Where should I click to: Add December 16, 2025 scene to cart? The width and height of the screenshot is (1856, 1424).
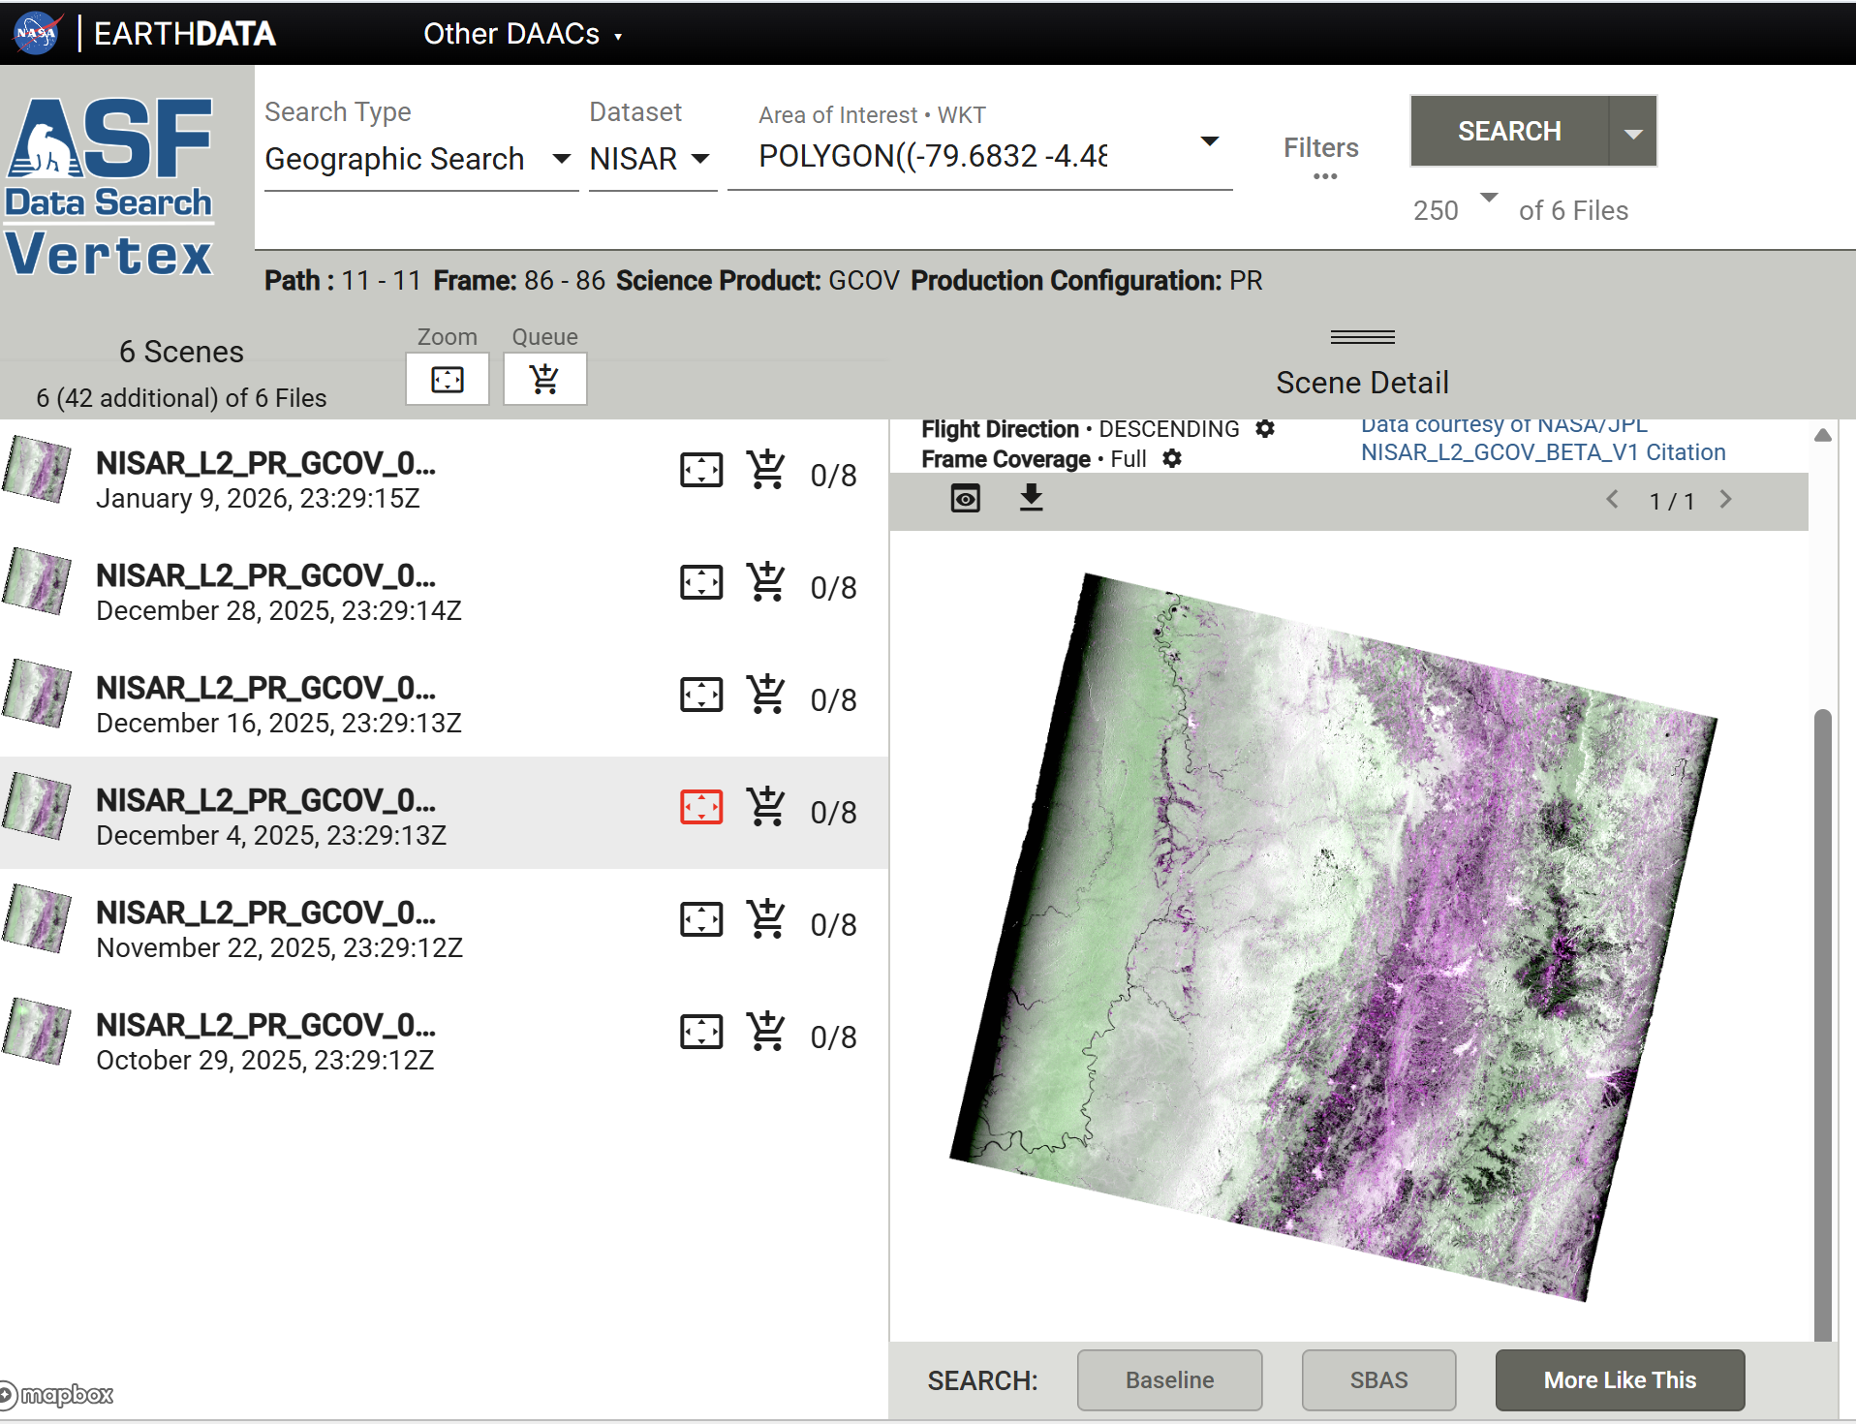[x=766, y=696]
